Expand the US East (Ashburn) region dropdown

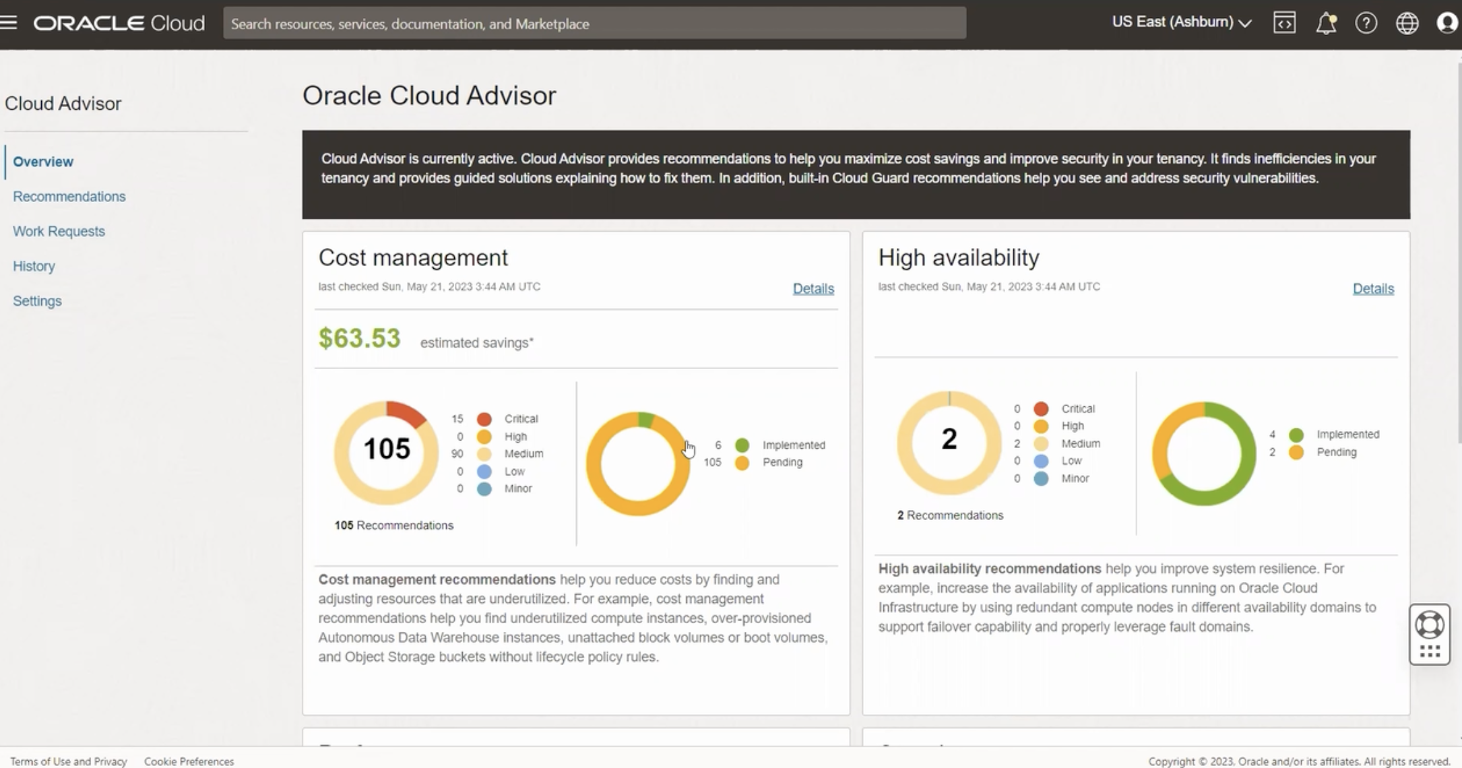(1182, 22)
